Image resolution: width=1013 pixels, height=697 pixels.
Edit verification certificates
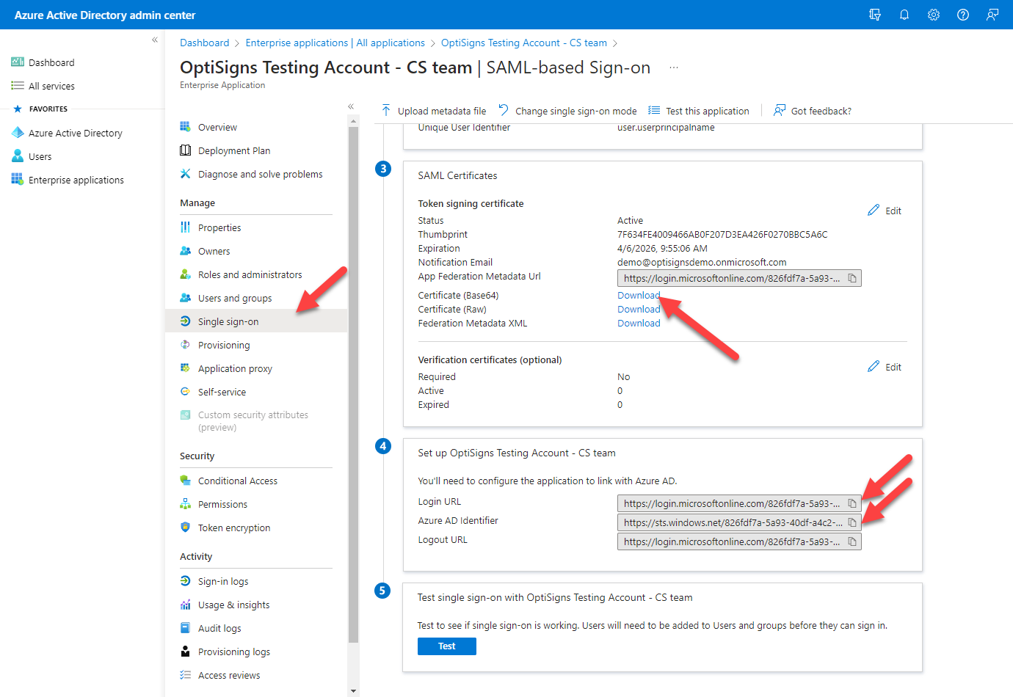tap(885, 367)
